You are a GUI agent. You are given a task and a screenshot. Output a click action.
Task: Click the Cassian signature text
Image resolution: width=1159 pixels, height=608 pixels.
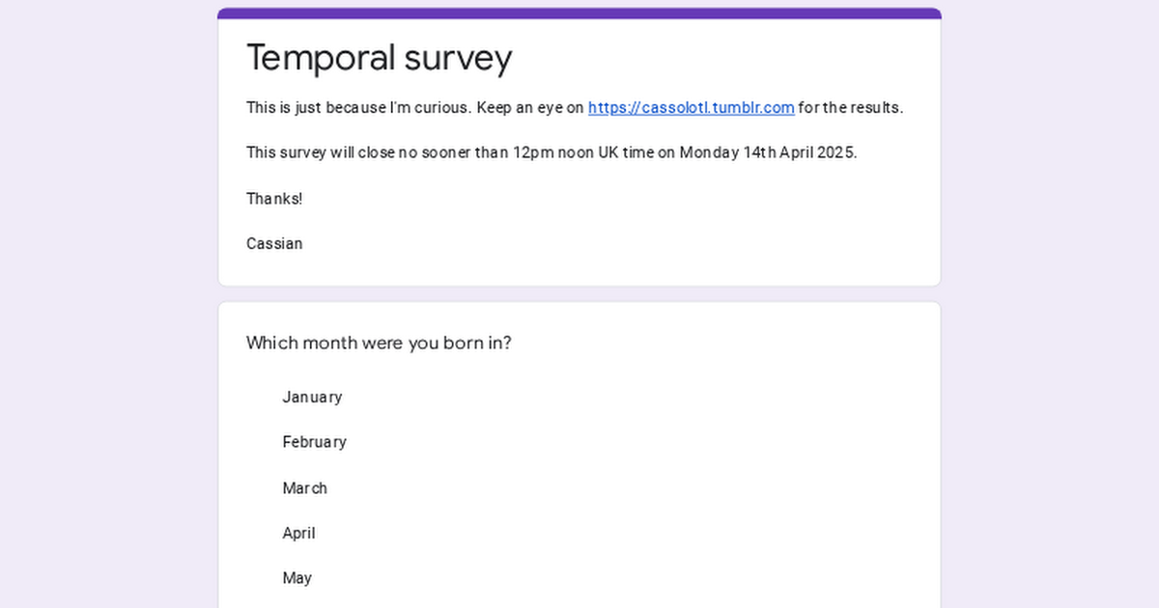click(274, 243)
